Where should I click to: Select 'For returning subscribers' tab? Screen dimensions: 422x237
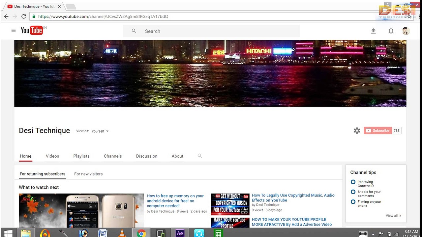click(x=43, y=174)
